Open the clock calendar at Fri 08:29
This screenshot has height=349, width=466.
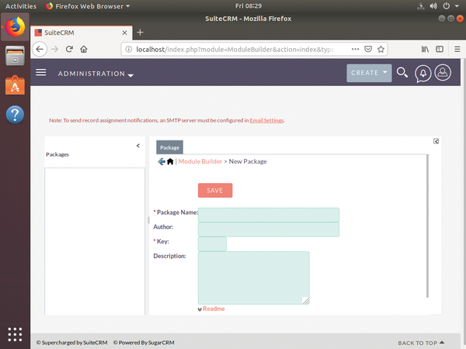[249, 6]
